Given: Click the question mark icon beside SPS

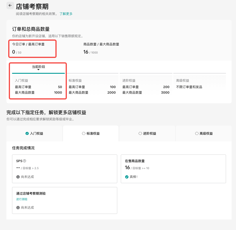Looking at the screenshot, I should coord(24,161).
